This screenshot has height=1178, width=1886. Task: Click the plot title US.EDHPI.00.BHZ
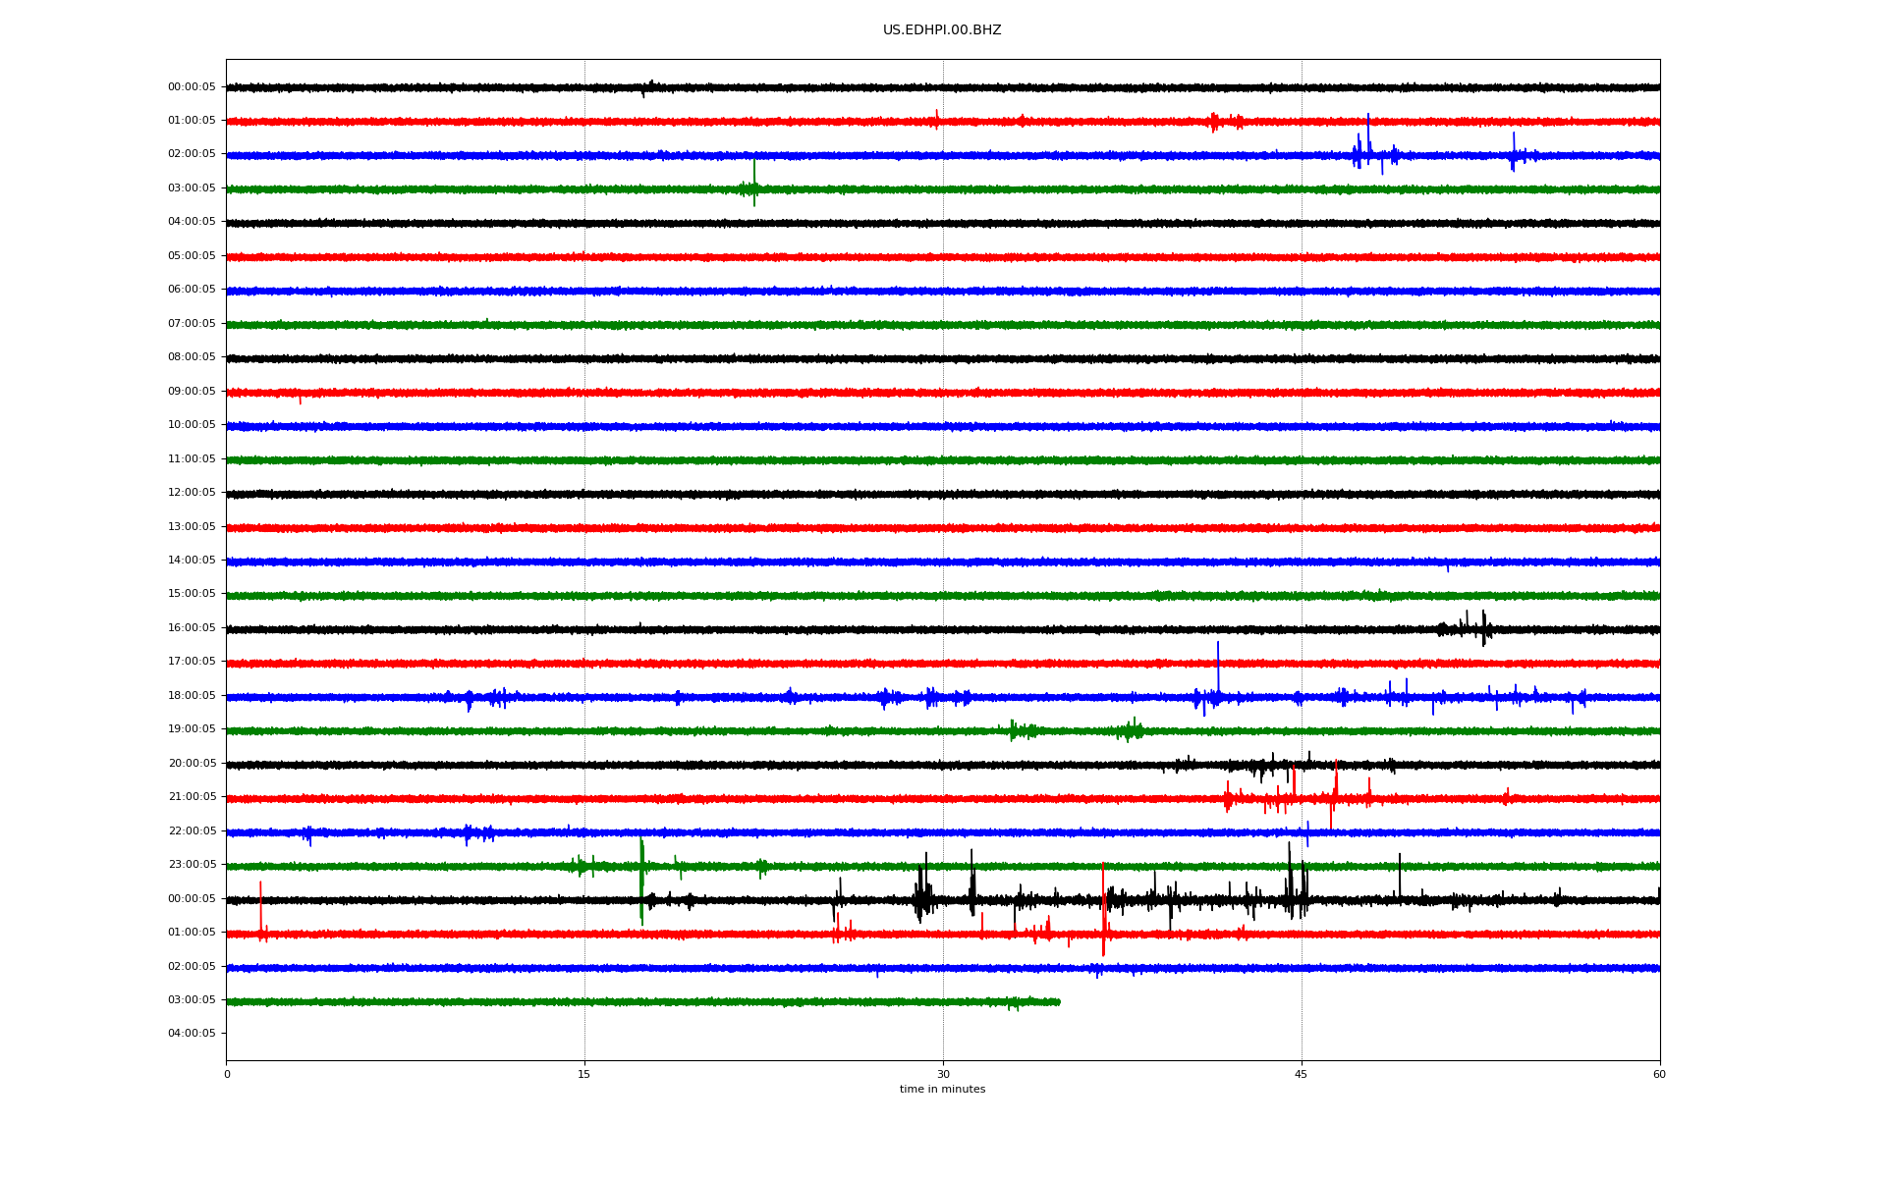[x=941, y=30]
